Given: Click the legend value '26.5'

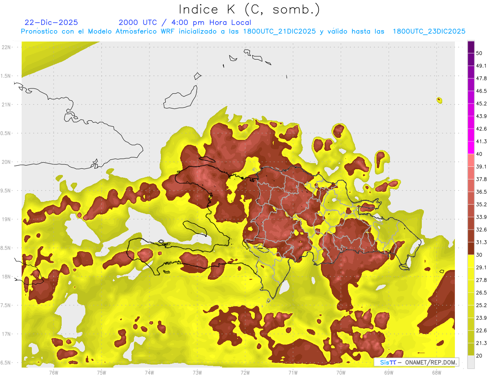Looking at the screenshot, I should 481,293.
